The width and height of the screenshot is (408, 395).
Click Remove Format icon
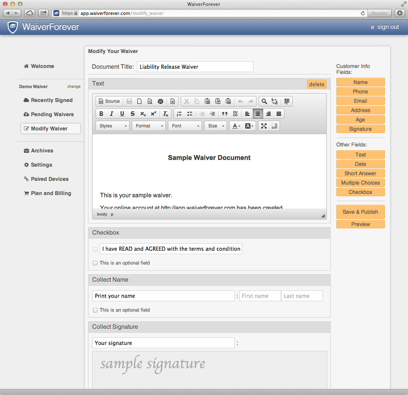165,114
